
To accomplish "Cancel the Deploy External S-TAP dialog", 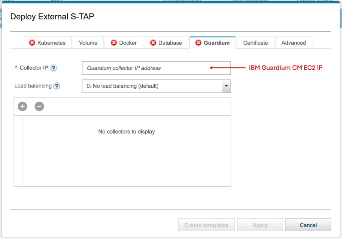I will [x=308, y=225].
